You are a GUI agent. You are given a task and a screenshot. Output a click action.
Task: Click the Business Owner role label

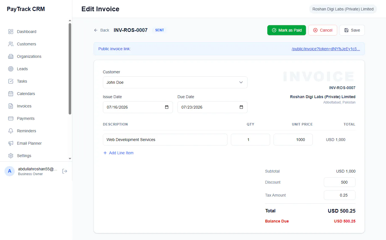pyautogui.click(x=31, y=174)
